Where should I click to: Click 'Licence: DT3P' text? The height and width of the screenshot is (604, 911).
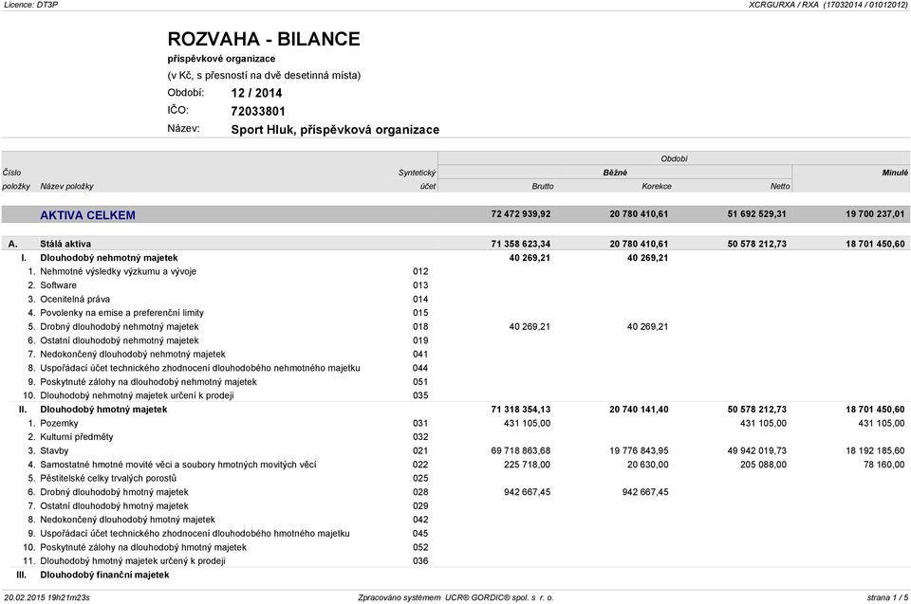tap(30, 5)
